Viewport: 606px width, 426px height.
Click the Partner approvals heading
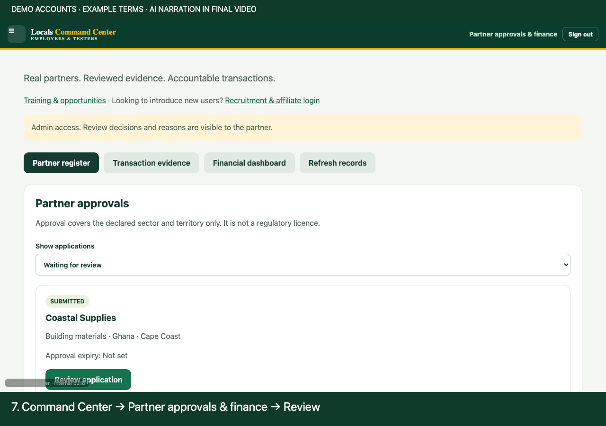click(82, 204)
